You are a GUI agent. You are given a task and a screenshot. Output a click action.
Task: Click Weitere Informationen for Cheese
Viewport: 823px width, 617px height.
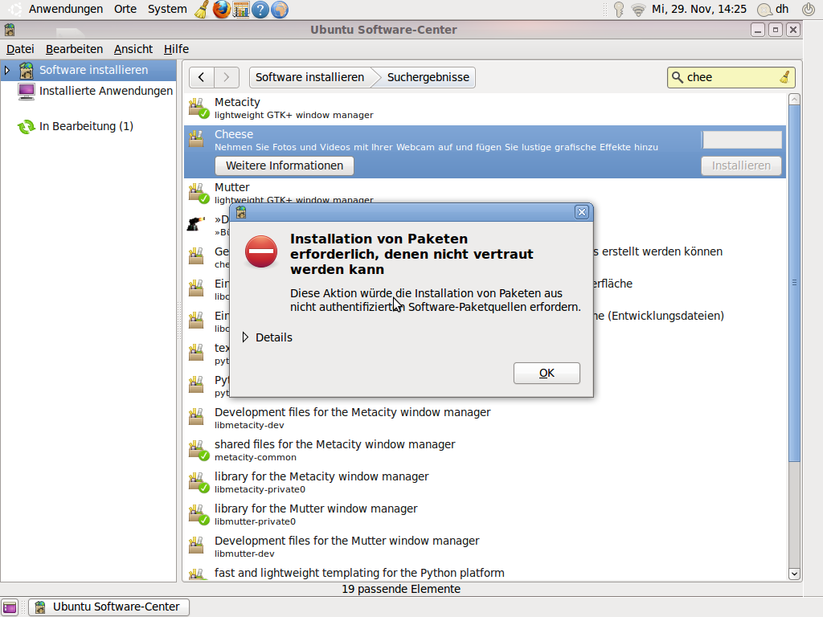285,165
